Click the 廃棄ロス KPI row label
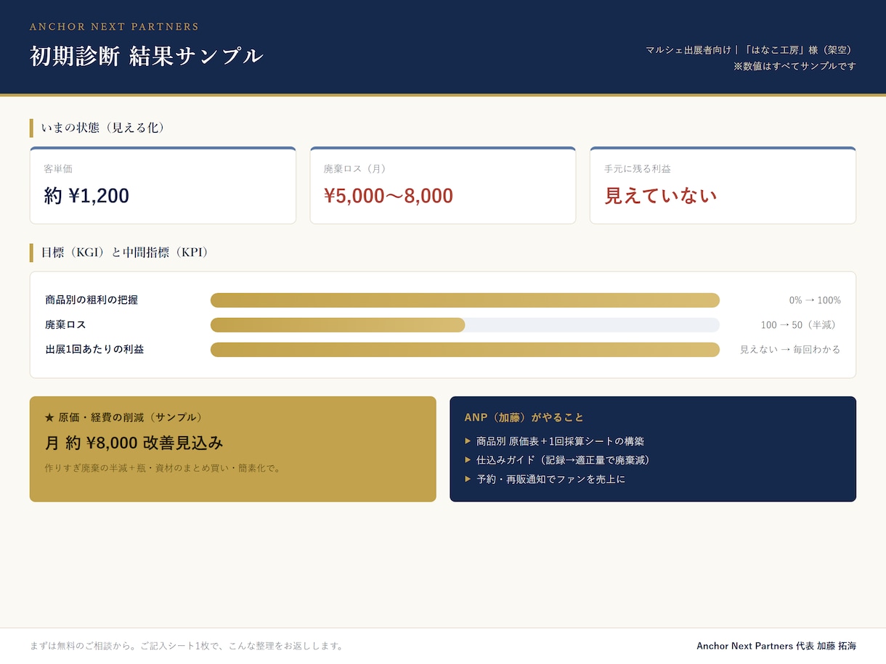The width and height of the screenshot is (886, 664). coord(65,324)
